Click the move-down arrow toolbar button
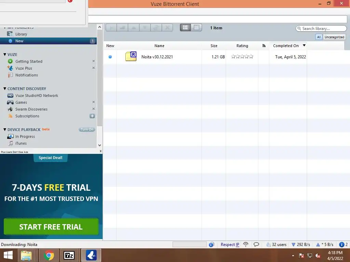The image size is (350, 262). tap(145, 28)
